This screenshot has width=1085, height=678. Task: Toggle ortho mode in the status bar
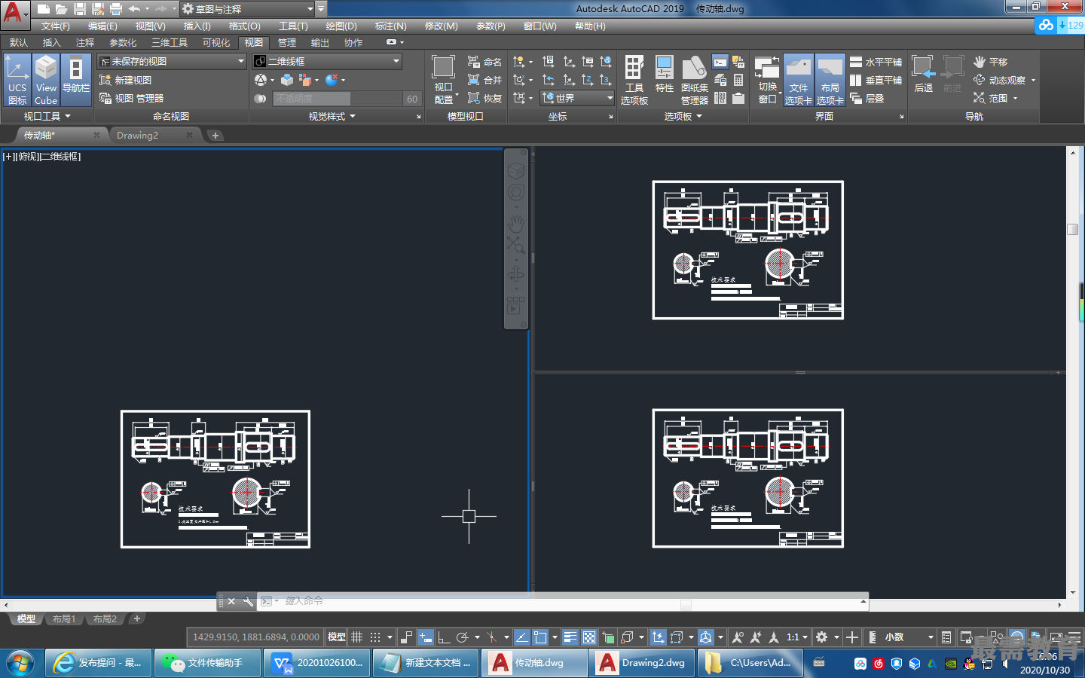tap(444, 637)
